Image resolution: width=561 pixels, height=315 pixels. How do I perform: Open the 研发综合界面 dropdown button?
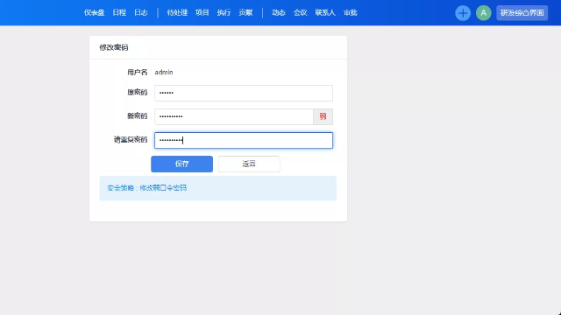(522, 13)
